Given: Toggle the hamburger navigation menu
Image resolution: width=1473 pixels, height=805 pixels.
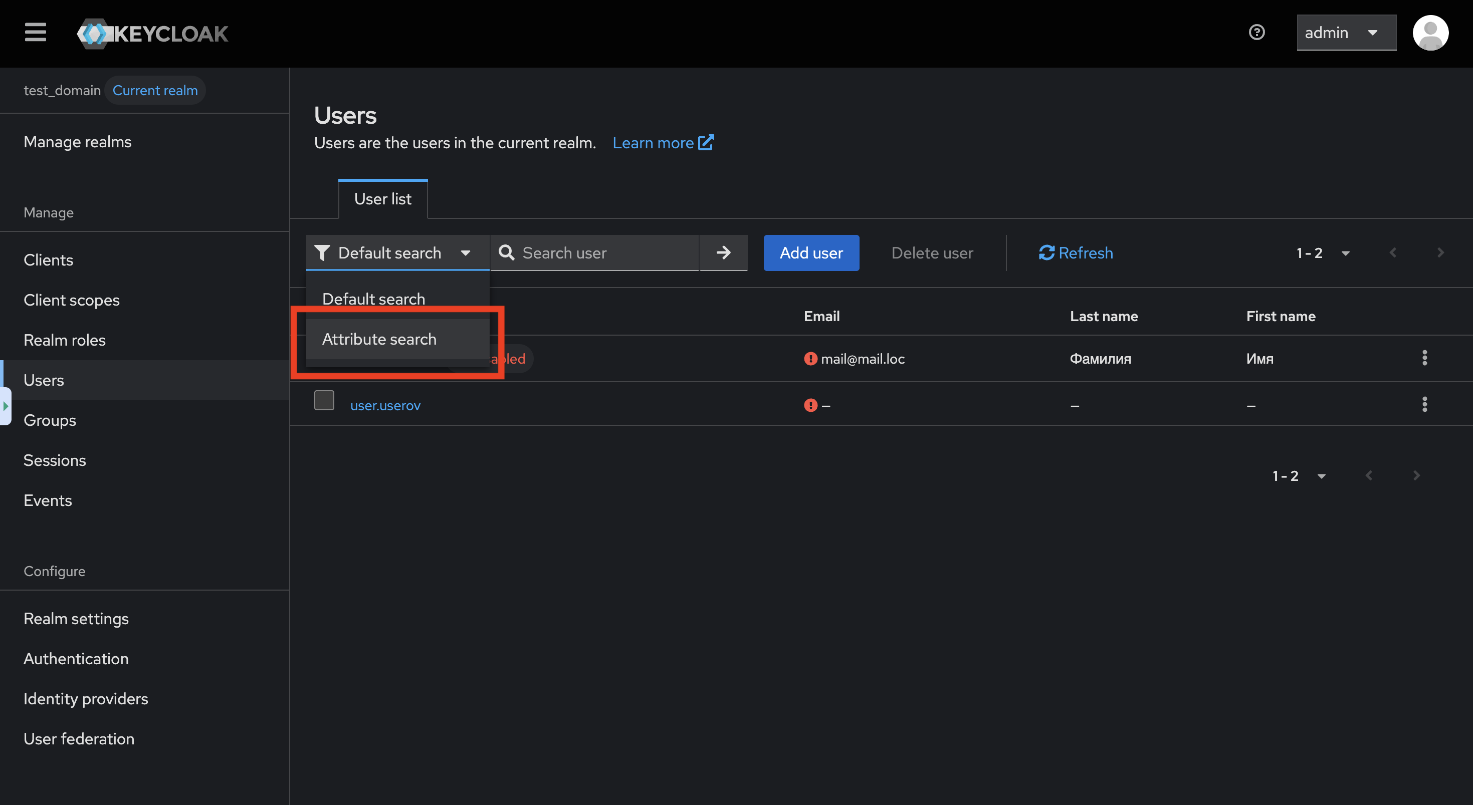Looking at the screenshot, I should tap(36, 33).
